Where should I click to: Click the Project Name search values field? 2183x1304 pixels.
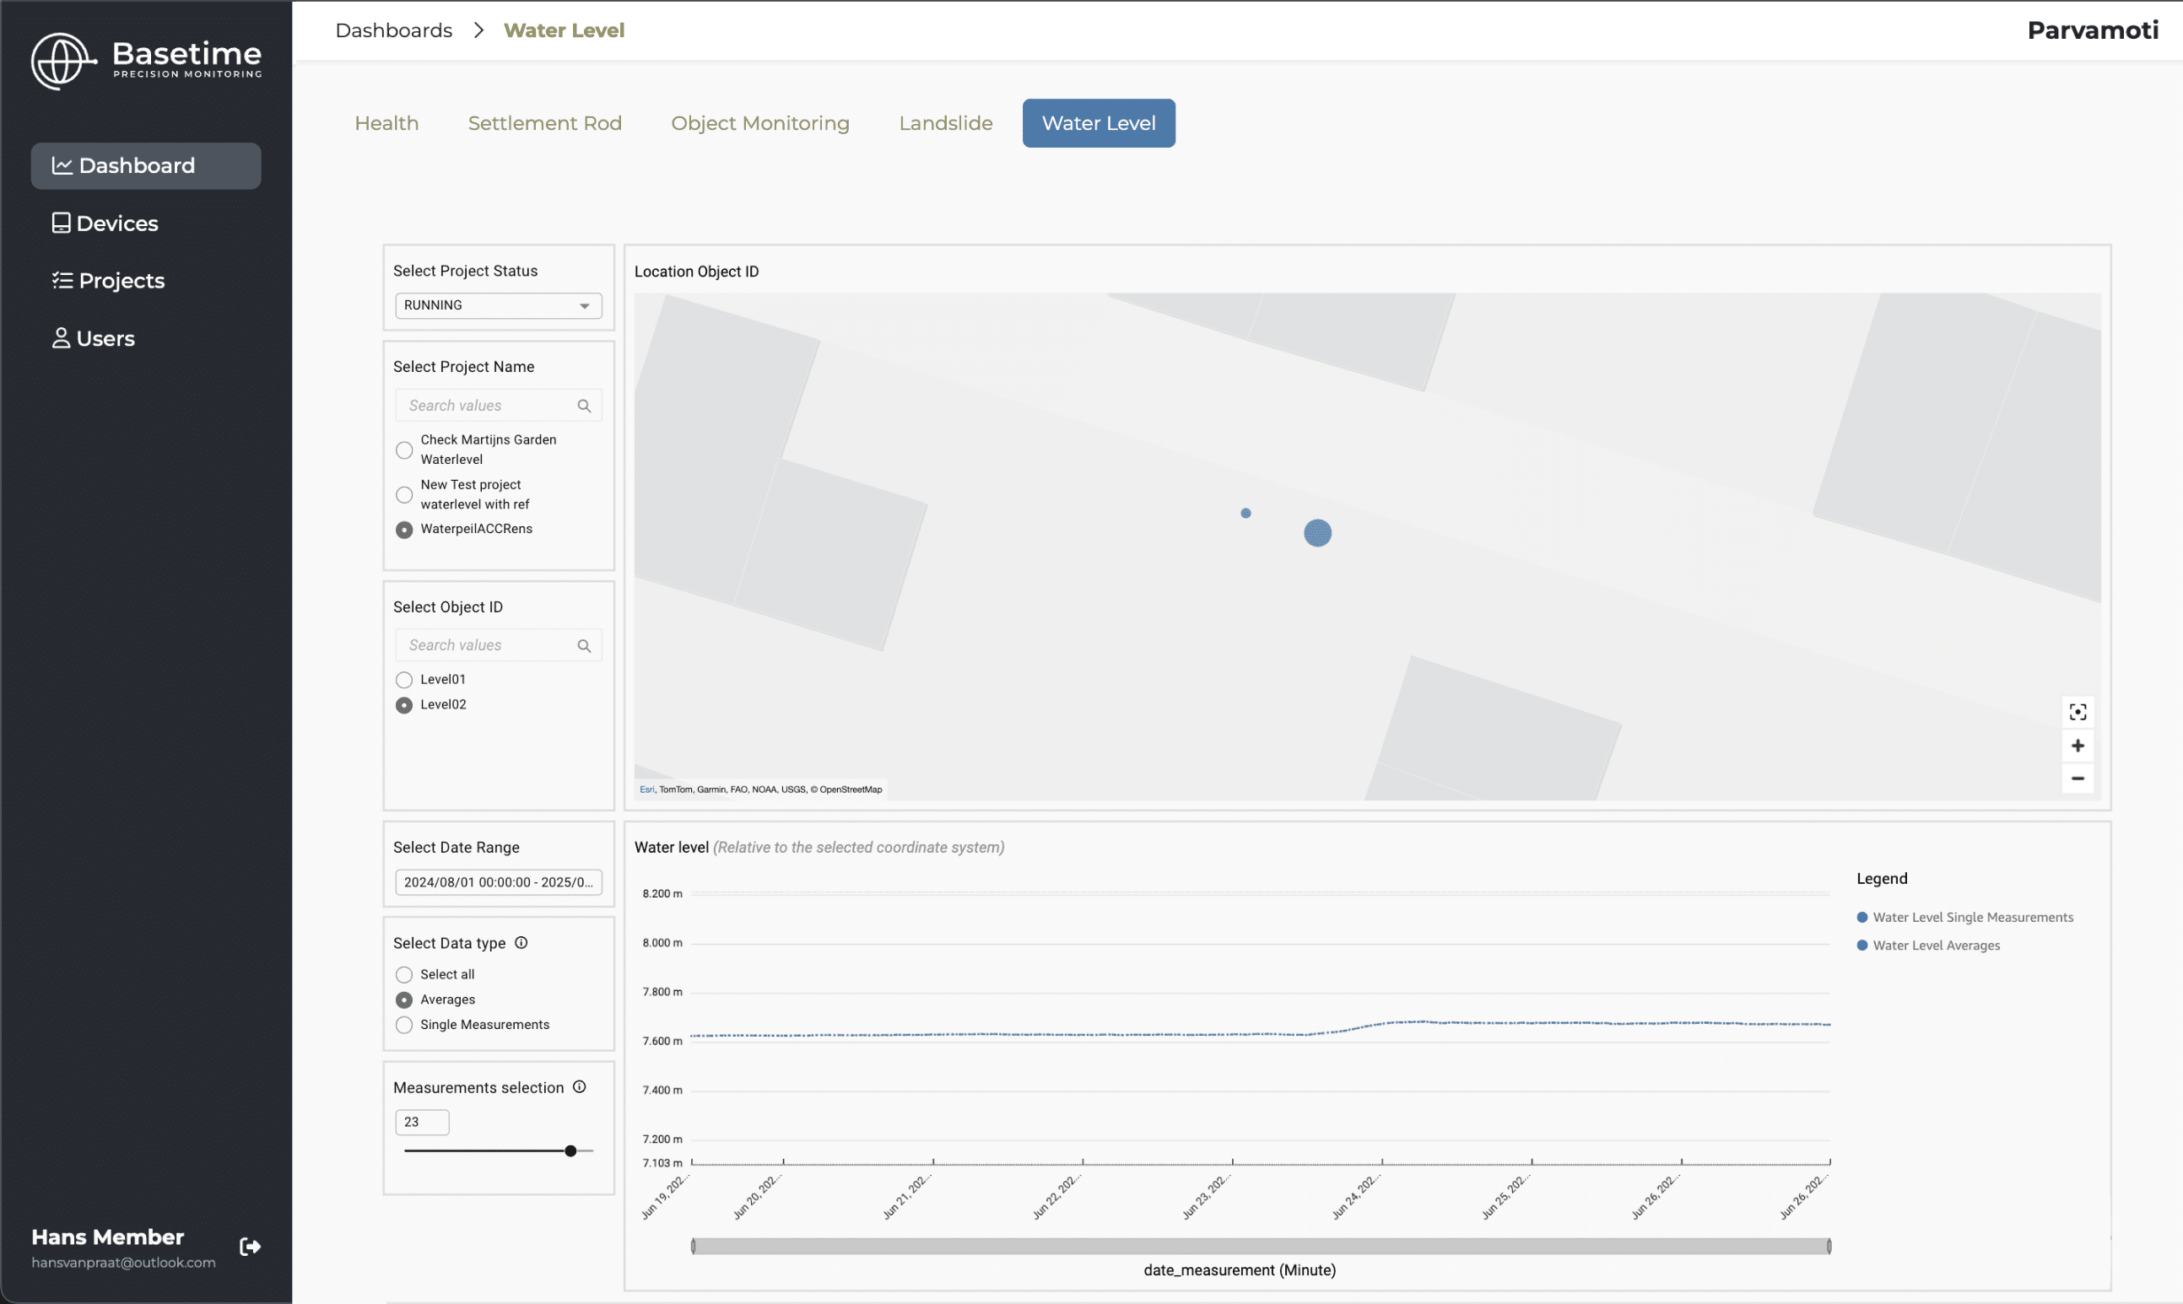coord(499,405)
